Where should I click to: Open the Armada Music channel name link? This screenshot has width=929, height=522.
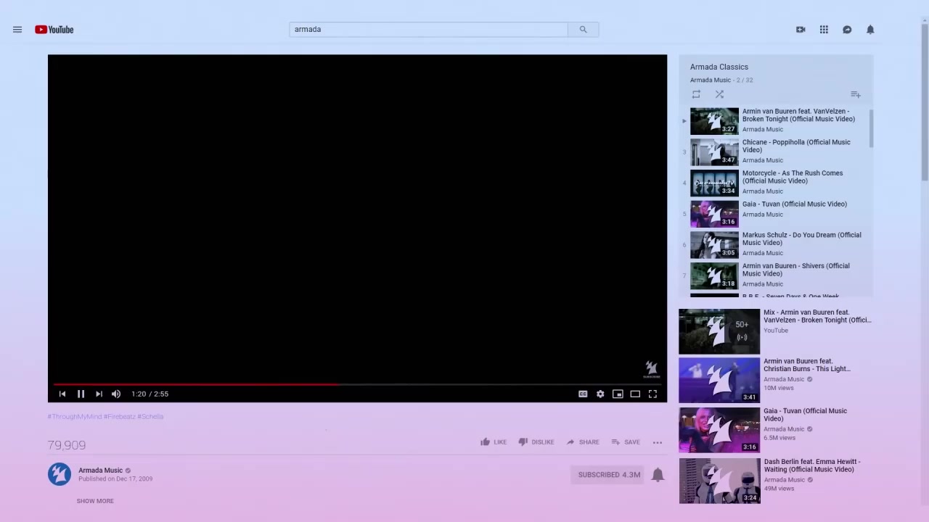point(100,471)
